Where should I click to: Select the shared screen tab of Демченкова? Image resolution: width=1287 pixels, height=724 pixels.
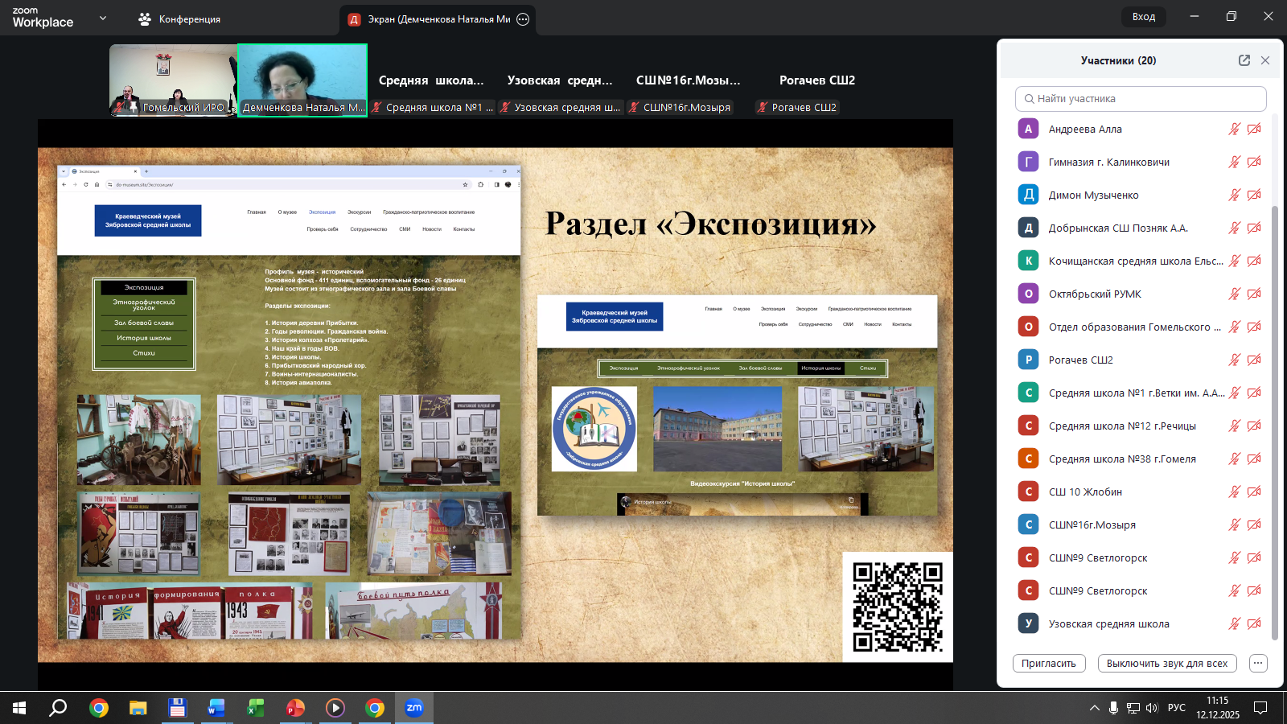click(x=430, y=19)
